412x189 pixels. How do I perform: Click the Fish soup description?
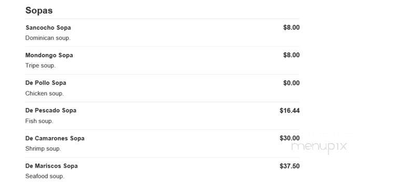pos(39,121)
